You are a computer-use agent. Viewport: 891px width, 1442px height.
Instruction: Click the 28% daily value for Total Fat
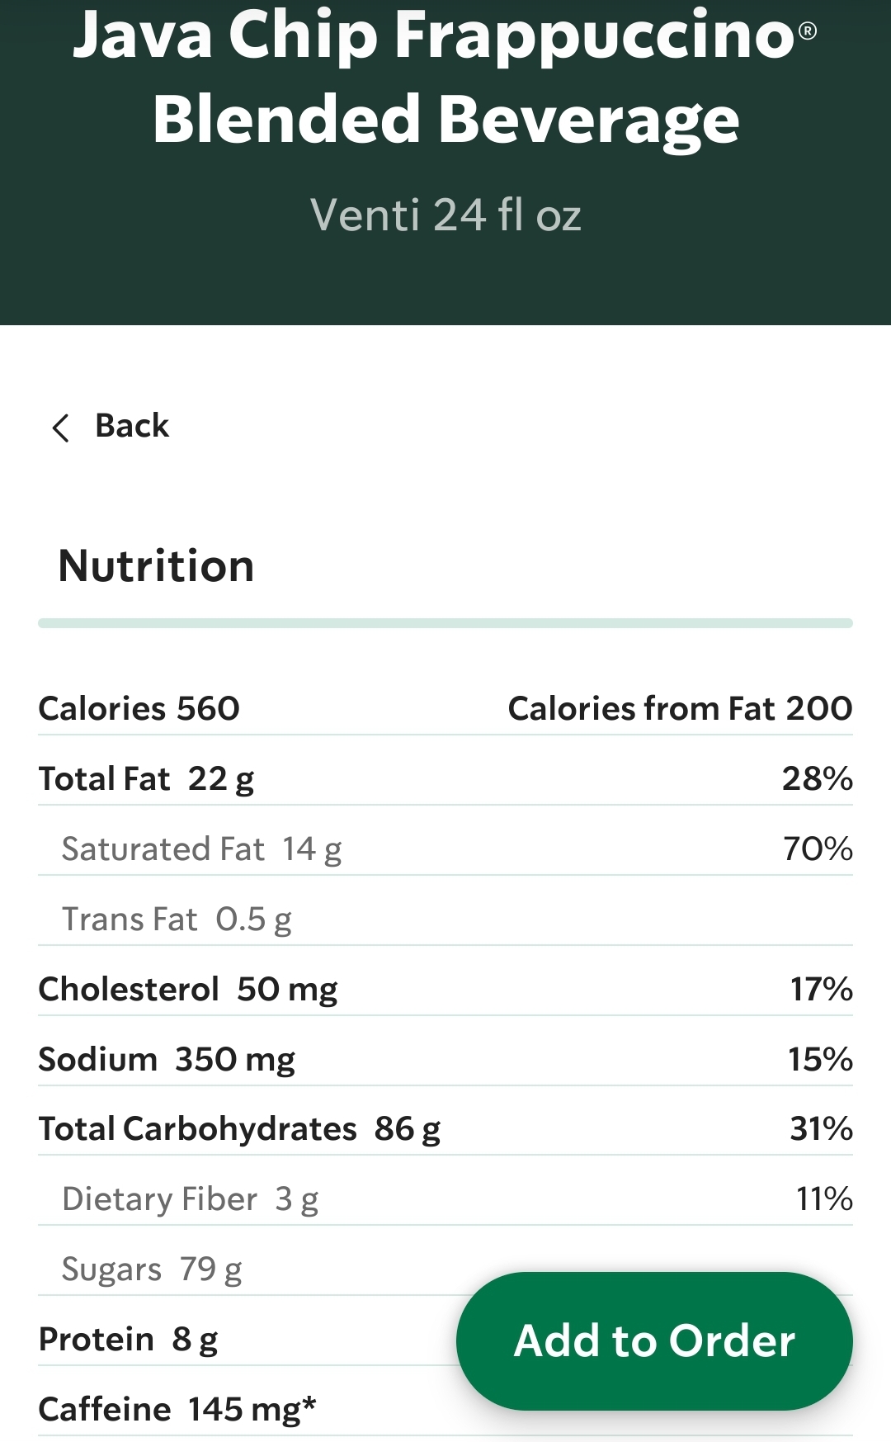(x=817, y=778)
